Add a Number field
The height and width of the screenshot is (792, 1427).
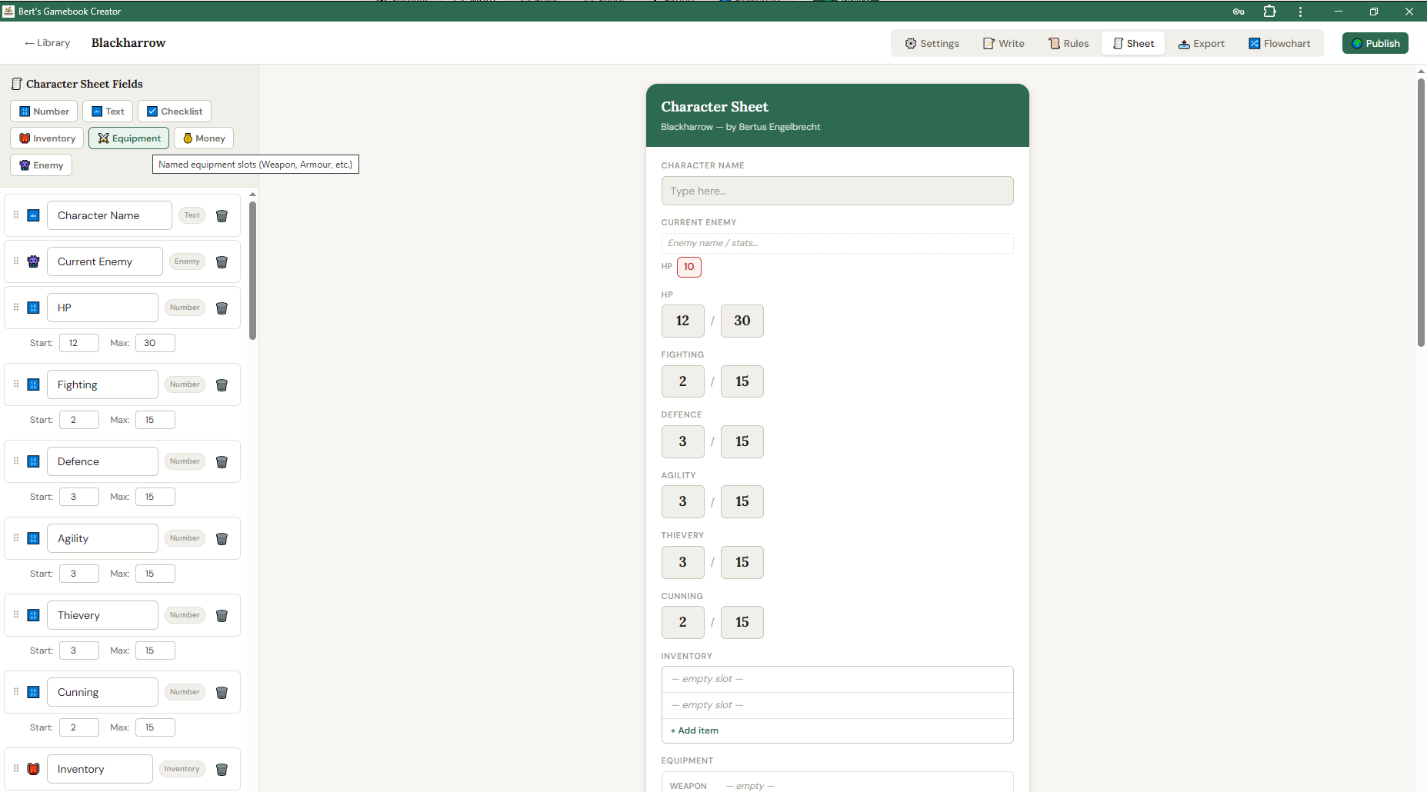[44, 111]
